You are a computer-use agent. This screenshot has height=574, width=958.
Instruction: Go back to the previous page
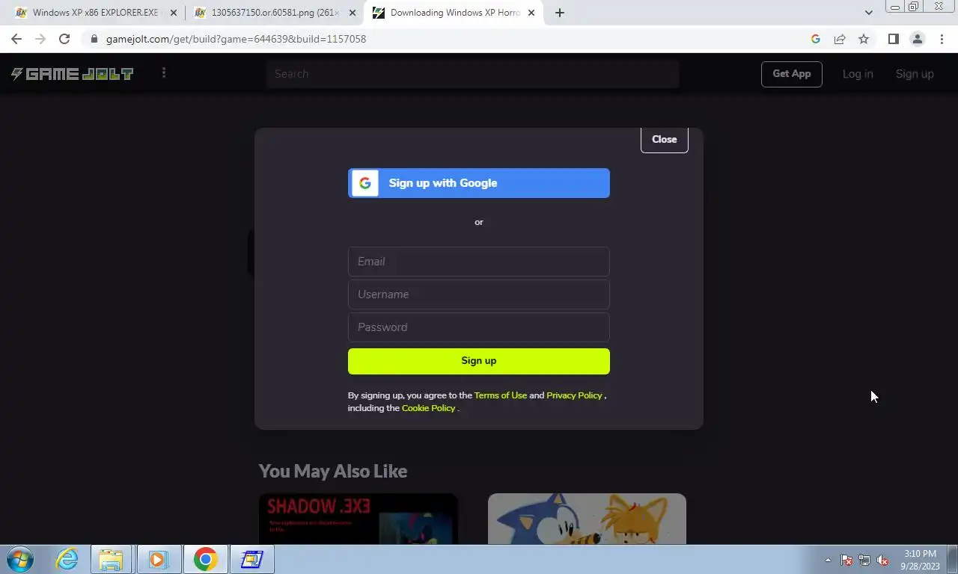click(16, 39)
